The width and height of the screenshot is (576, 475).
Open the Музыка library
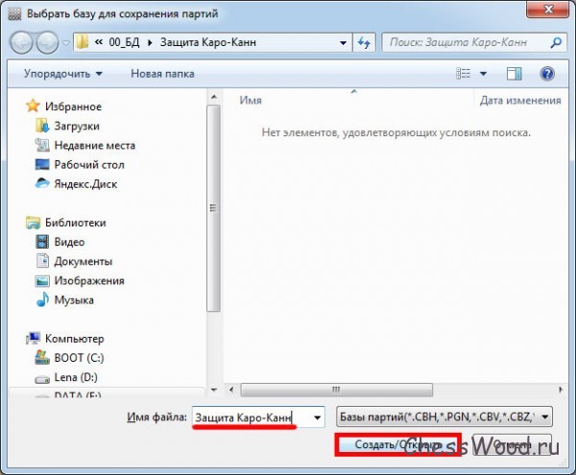tap(74, 299)
